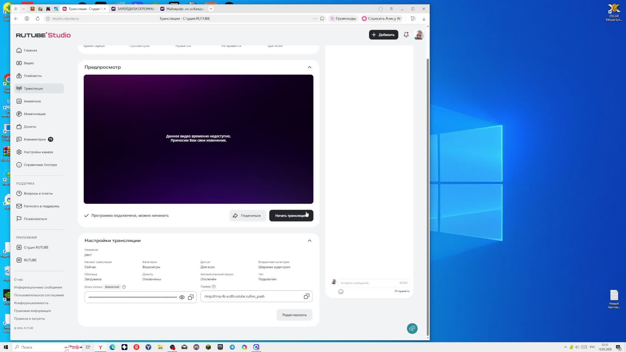Copy the stream key

point(191,297)
